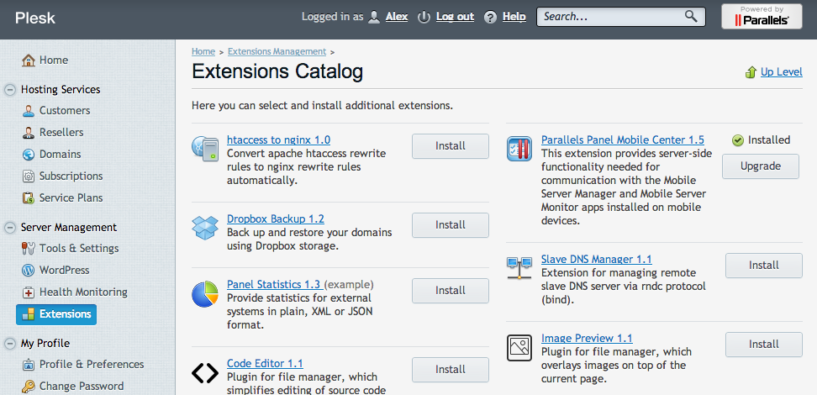The width and height of the screenshot is (817, 395).
Task: Click the Image Preview picture icon
Action: [x=519, y=348]
